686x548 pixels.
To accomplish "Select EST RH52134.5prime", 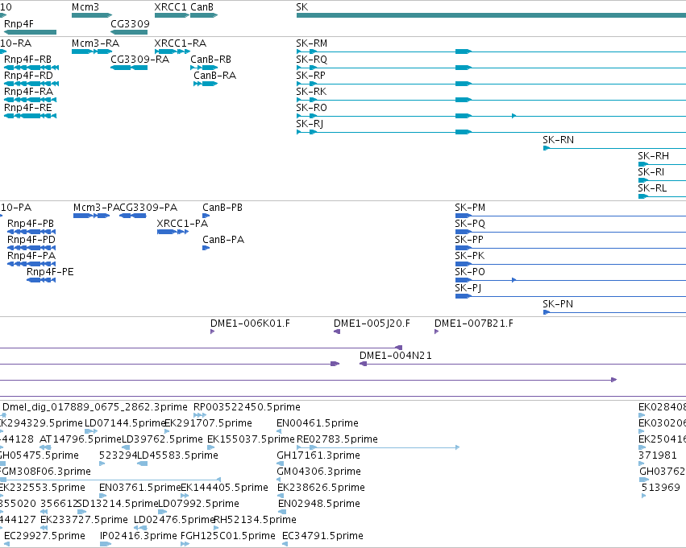I will (218, 529).
